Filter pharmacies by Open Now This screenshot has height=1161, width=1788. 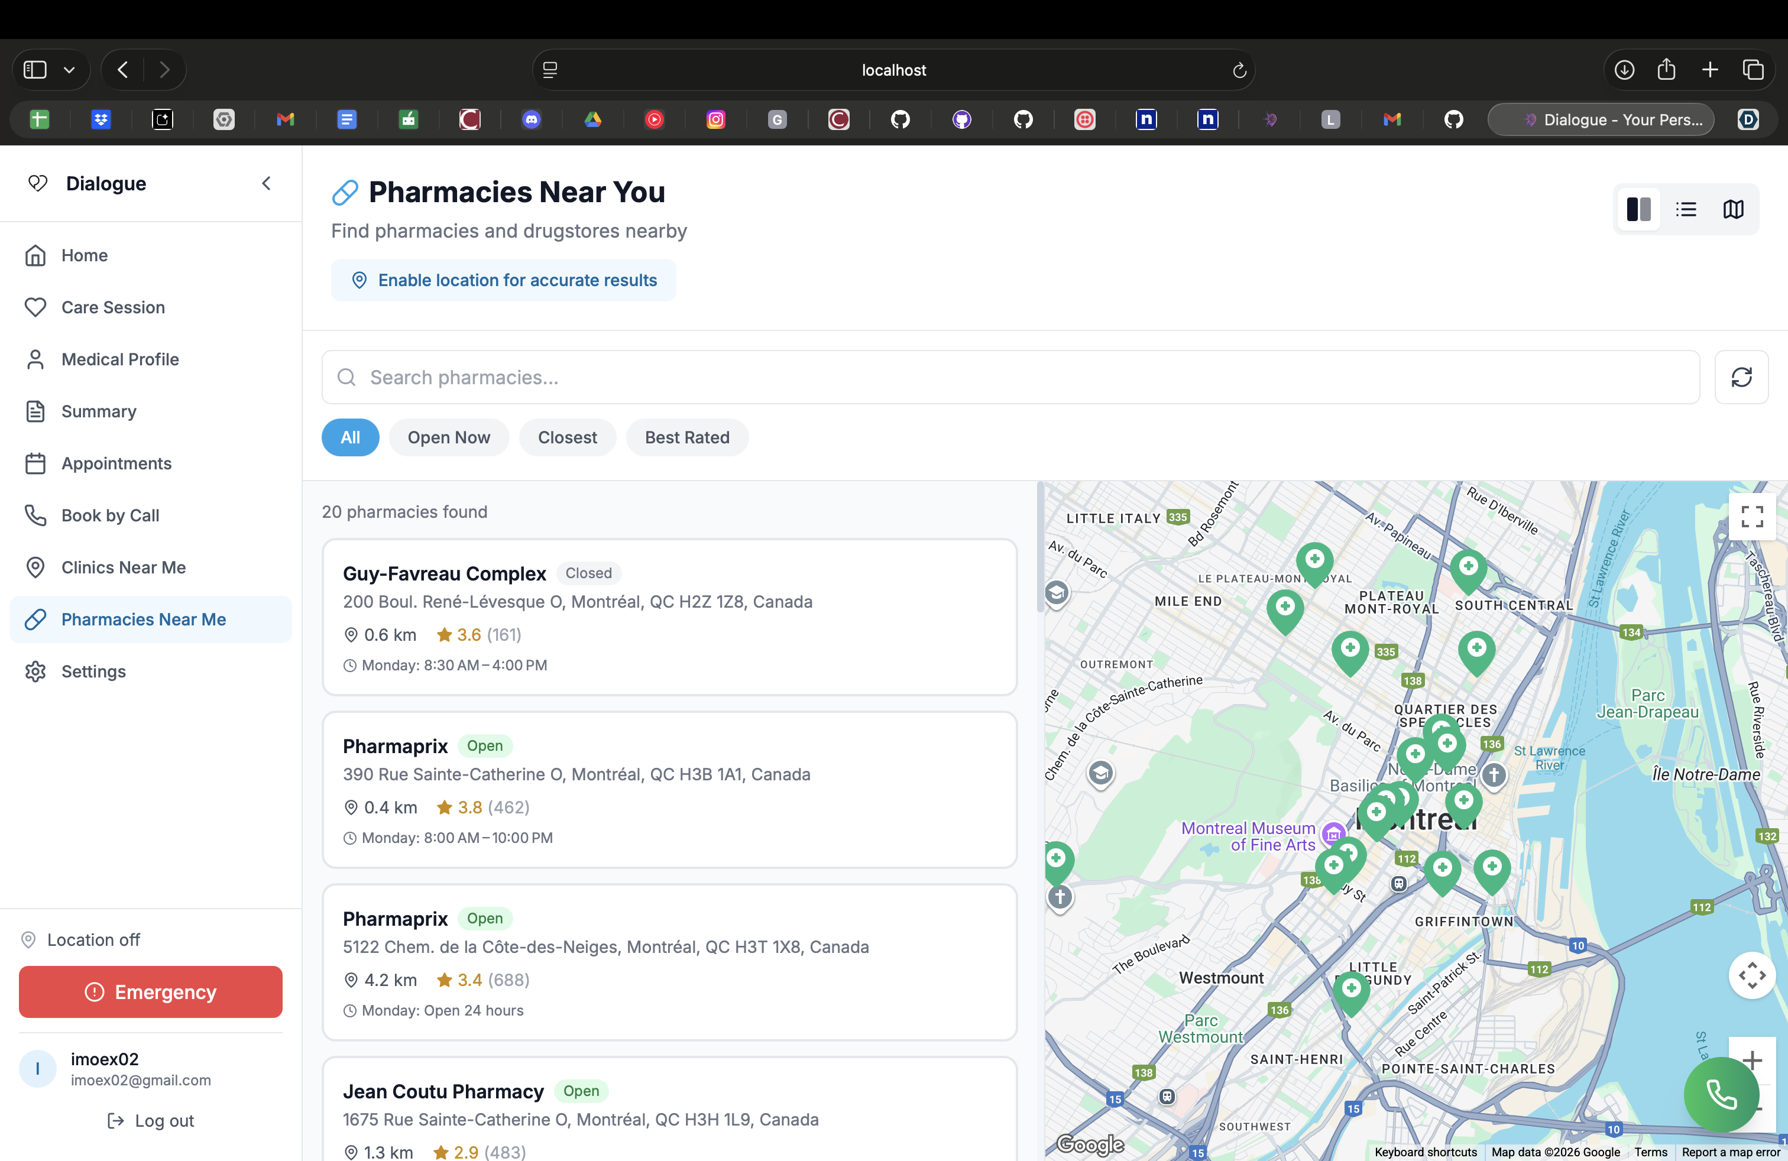449,437
